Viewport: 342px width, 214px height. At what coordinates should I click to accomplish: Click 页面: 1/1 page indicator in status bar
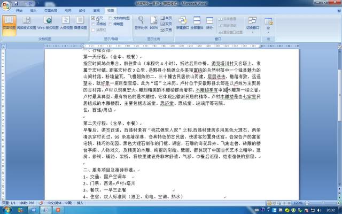coord(9,203)
